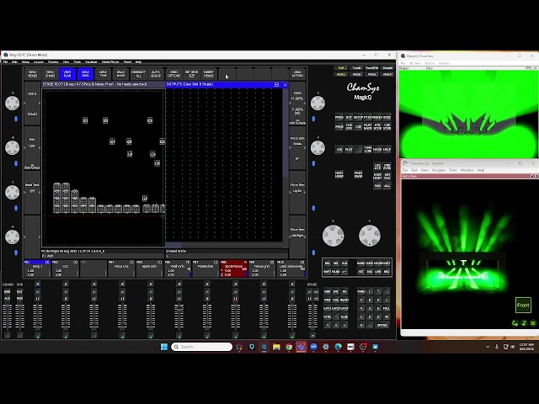Adjust the Grand master fader
The width and height of the screenshot is (539, 404).
pos(7,316)
